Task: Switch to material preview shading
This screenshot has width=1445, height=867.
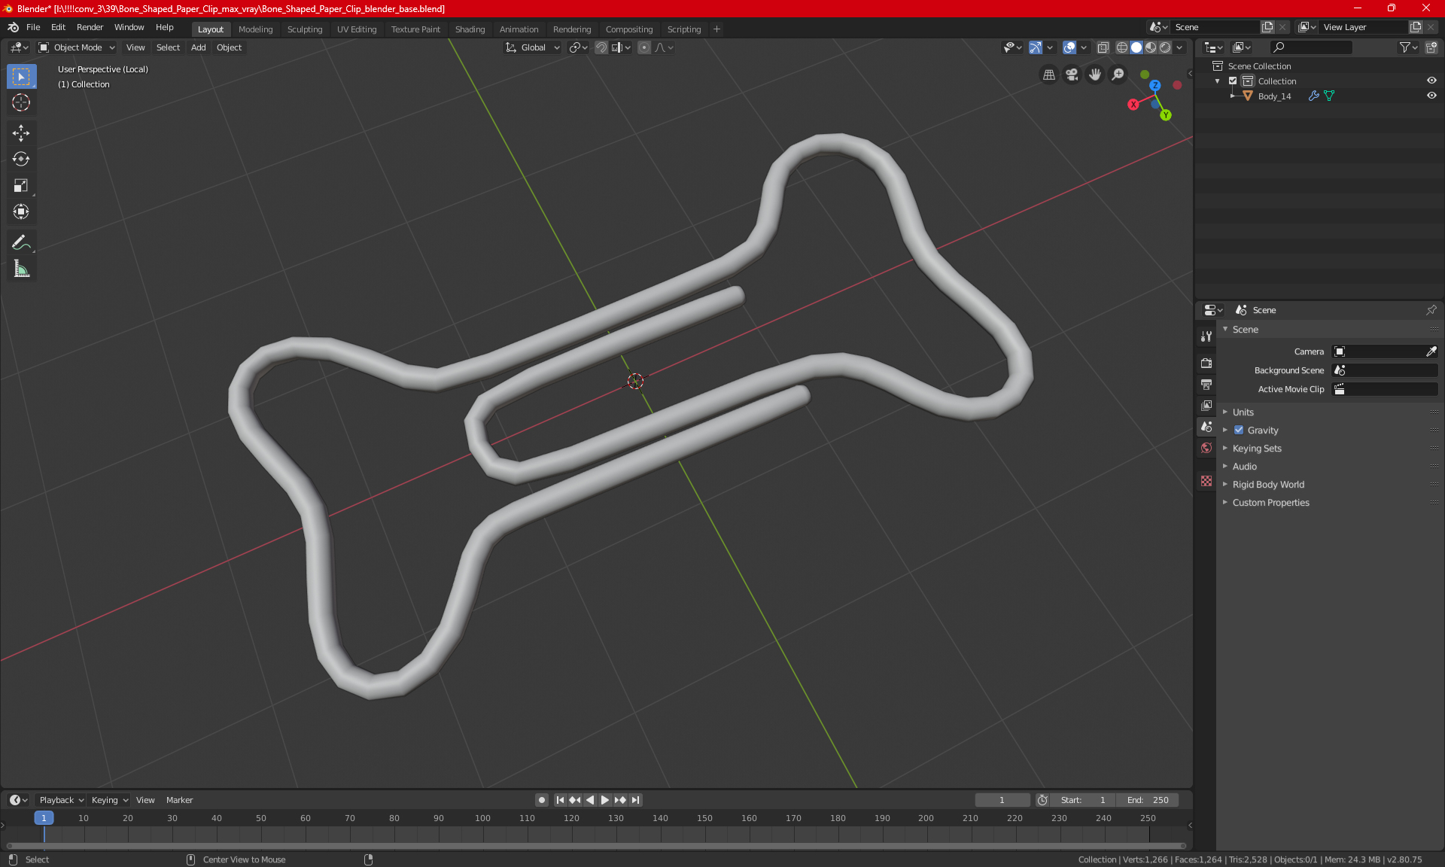Action: tap(1151, 47)
